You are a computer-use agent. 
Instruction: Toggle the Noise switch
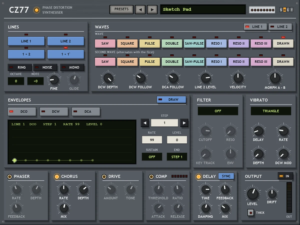point(45,67)
